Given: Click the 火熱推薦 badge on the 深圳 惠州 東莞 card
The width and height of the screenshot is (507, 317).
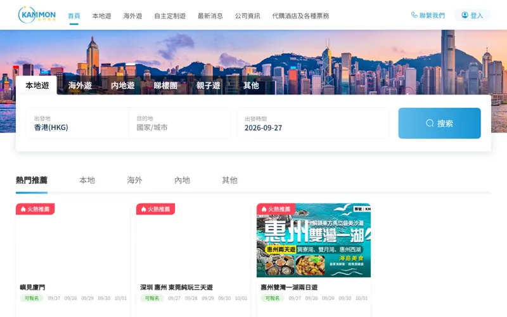Looking at the screenshot, I should click(x=155, y=209).
